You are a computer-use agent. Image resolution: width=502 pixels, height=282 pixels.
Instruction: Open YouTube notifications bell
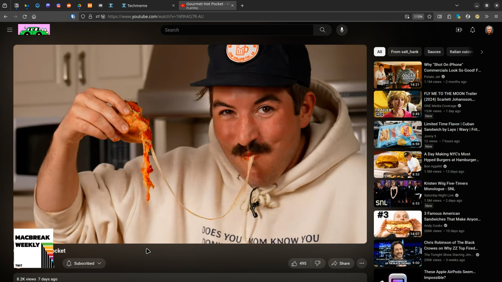tap(472, 30)
